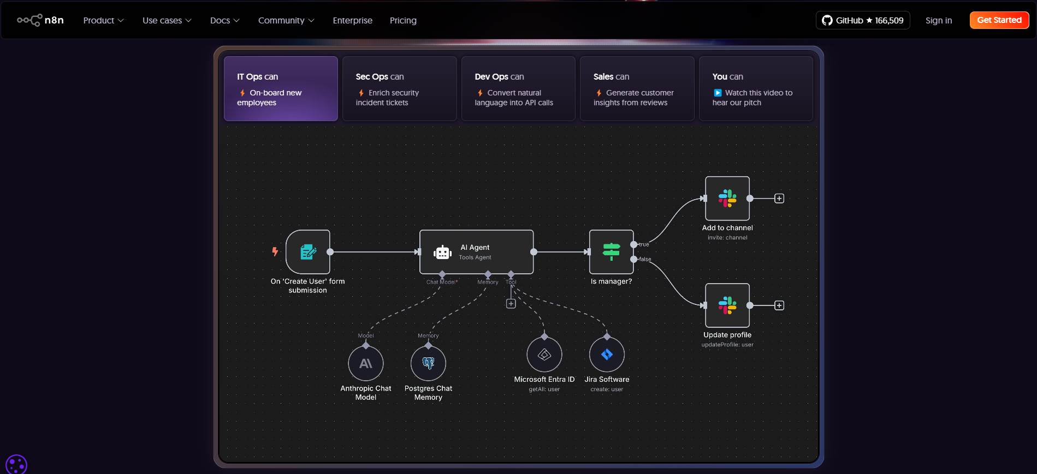
Task: Click the Get Started button
Action: [999, 20]
